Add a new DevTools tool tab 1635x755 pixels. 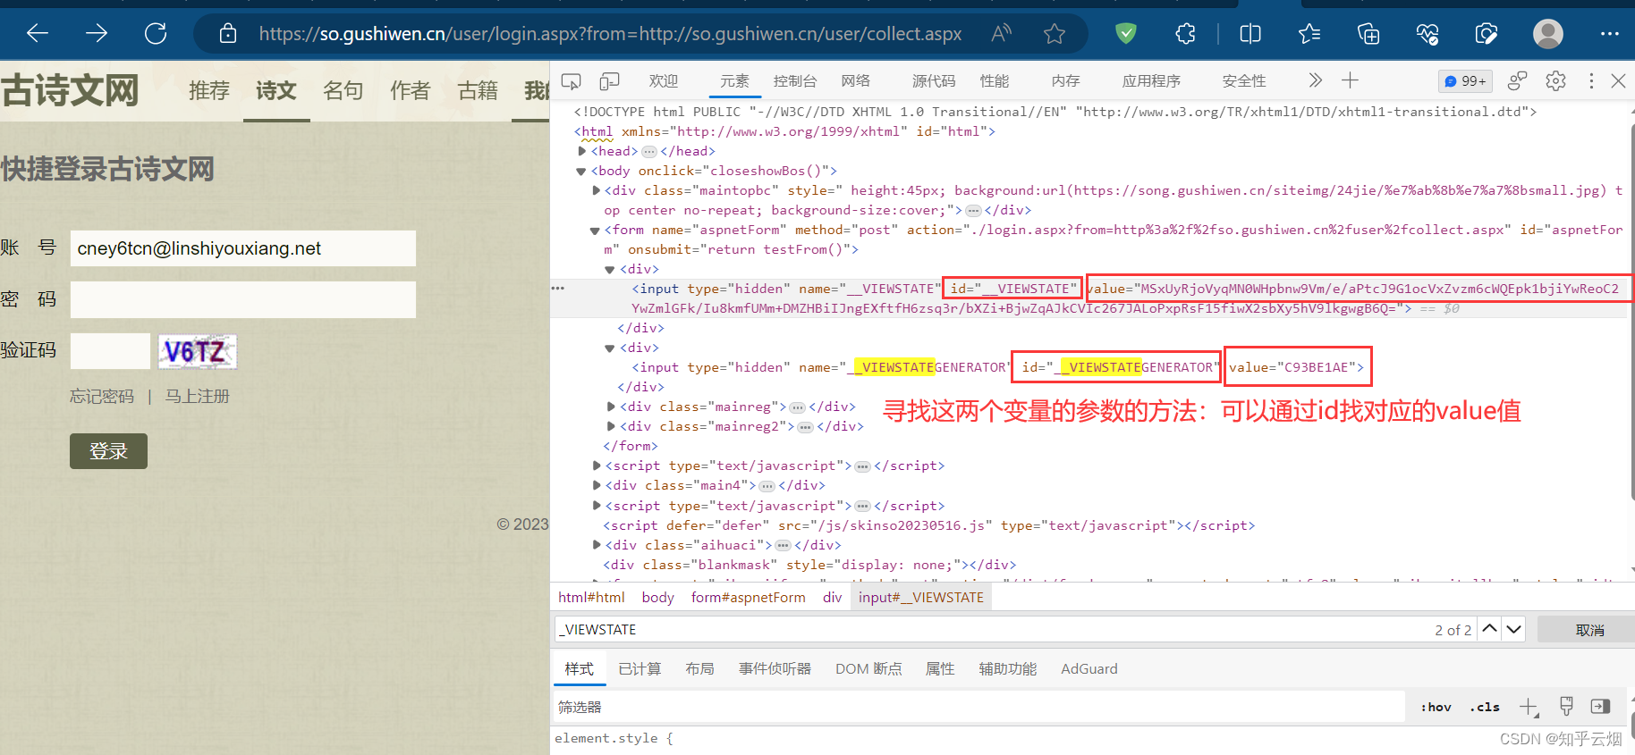click(1350, 80)
